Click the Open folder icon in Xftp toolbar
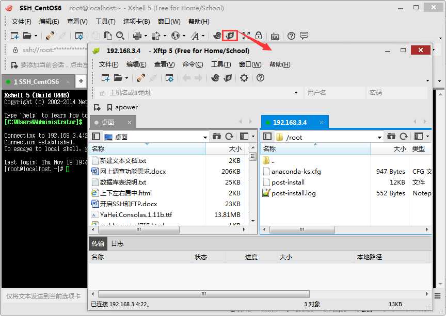 point(118,78)
